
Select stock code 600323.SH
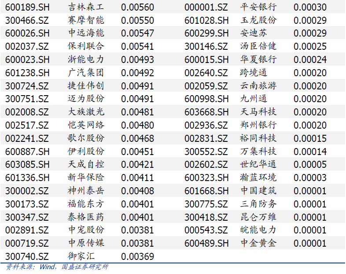click(x=206, y=178)
